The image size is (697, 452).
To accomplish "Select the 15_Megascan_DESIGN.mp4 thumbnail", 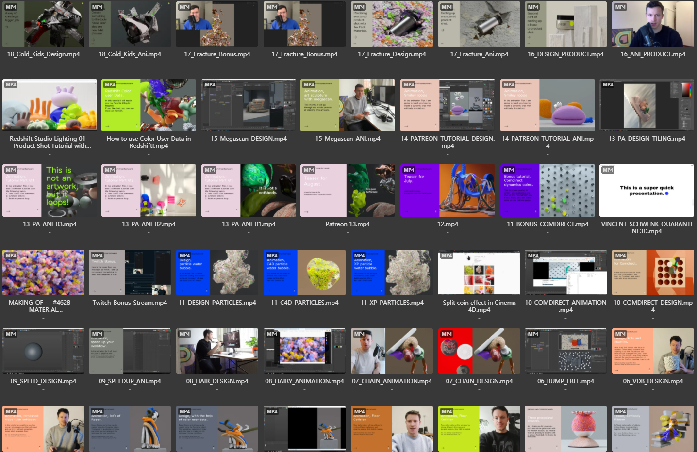I will click(x=249, y=105).
